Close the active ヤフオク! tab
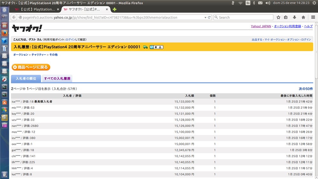318x179 pixels. pyautogui.click(x=107, y=9)
